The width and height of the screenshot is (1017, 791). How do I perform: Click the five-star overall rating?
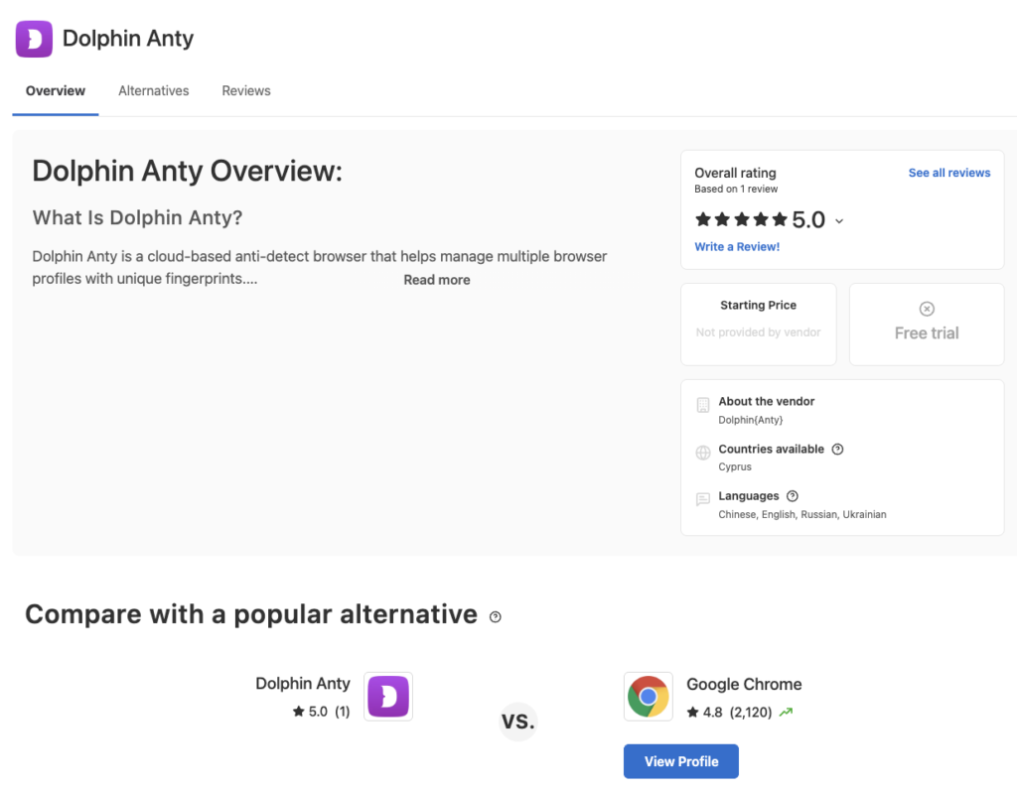tap(741, 219)
